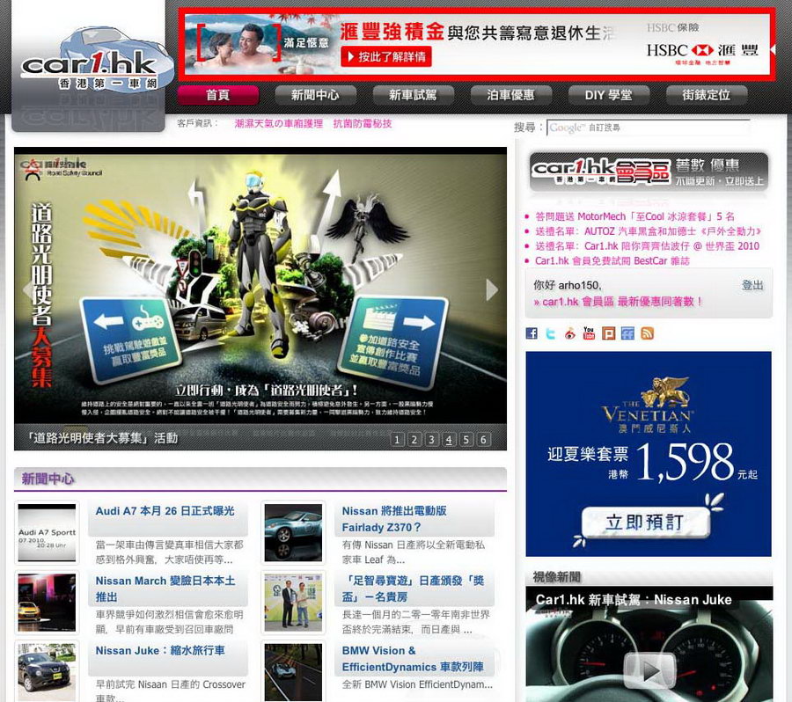
Task: Click the Audi A7 Sportback thumbnail
Action: point(47,532)
